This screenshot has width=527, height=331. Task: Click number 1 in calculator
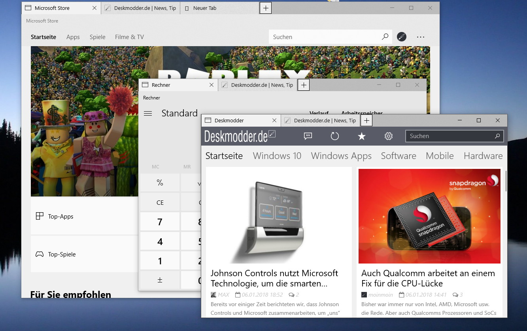tap(160, 261)
